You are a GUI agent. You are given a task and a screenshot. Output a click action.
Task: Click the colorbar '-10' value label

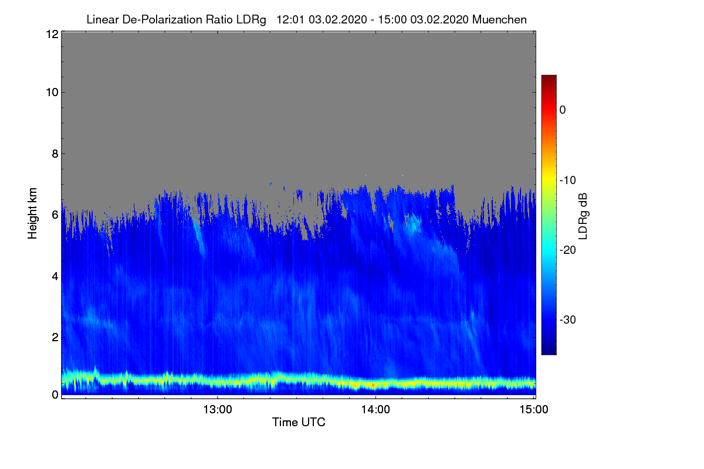pyautogui.click(x=568, y=180)
